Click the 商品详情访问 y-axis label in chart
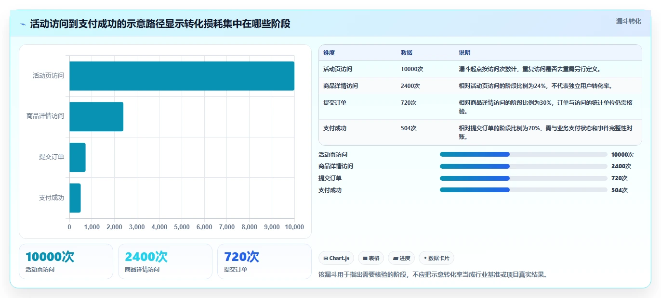The width and height of the screenshot is (661, 298). pyautogui.click(x=45, y=116)
